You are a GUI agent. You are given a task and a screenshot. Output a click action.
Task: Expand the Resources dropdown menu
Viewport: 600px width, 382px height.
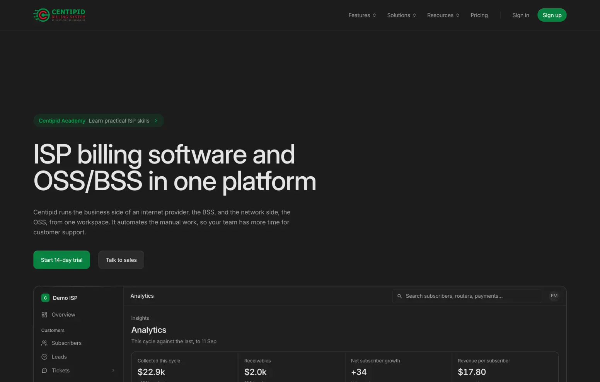(x=443, y=15)
